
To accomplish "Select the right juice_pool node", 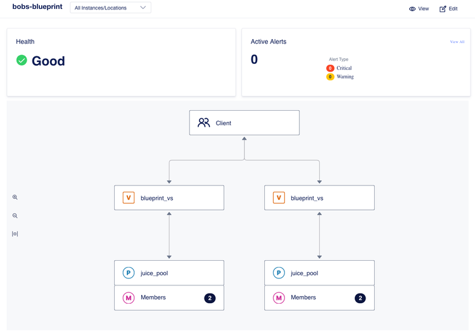I will (x=319, y=273).
